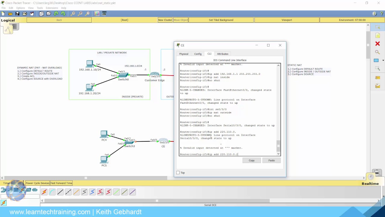Add a Simple PDU envelope
Screen dimensions: 385x217
(x=377, y=78)
